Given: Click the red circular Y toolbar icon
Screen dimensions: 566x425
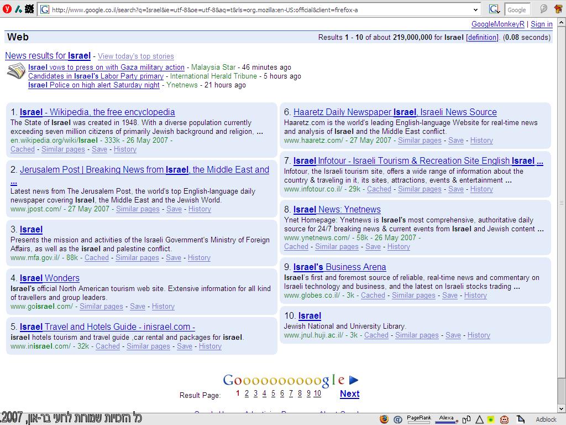Looking at the screenshot, I should (7, 9).
